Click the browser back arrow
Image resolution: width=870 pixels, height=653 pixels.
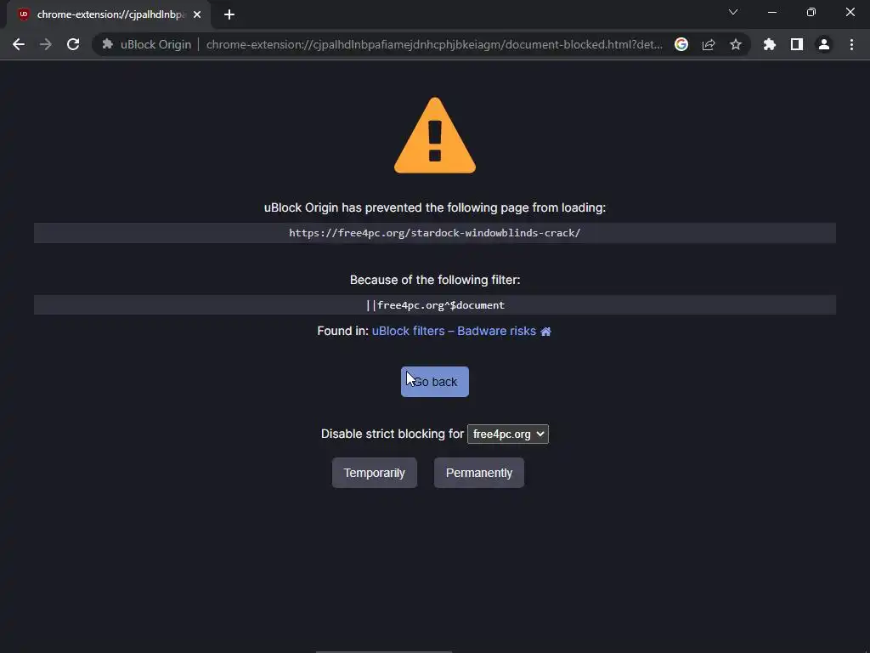point(19,44)
